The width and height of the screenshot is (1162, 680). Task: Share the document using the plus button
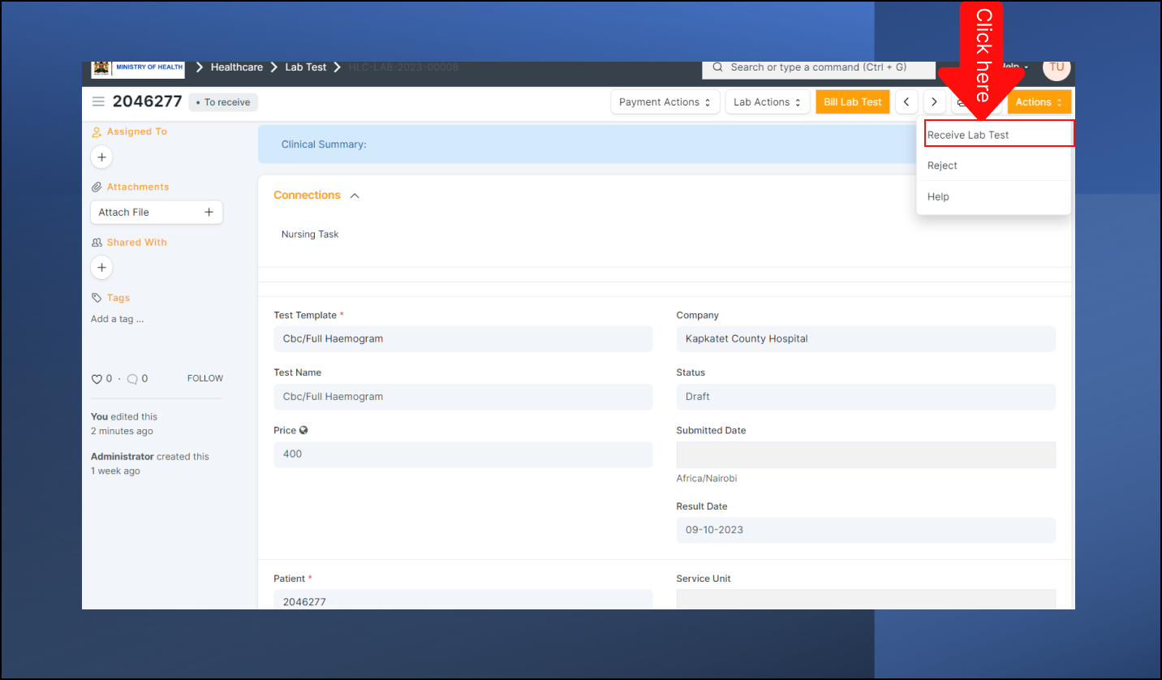(101, 268)
